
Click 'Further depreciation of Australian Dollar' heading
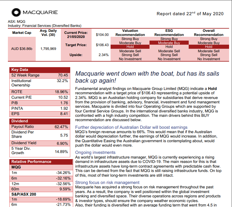[x=131, y=127]
